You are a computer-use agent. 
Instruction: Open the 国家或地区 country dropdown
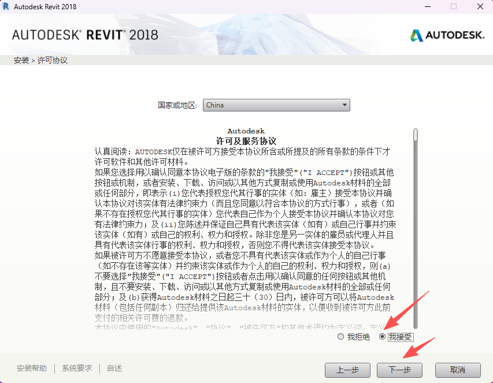[x=276, y=105]
